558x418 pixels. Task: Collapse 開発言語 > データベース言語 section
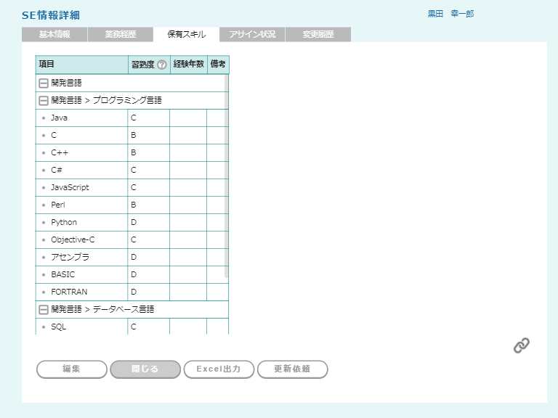point(44,309)
